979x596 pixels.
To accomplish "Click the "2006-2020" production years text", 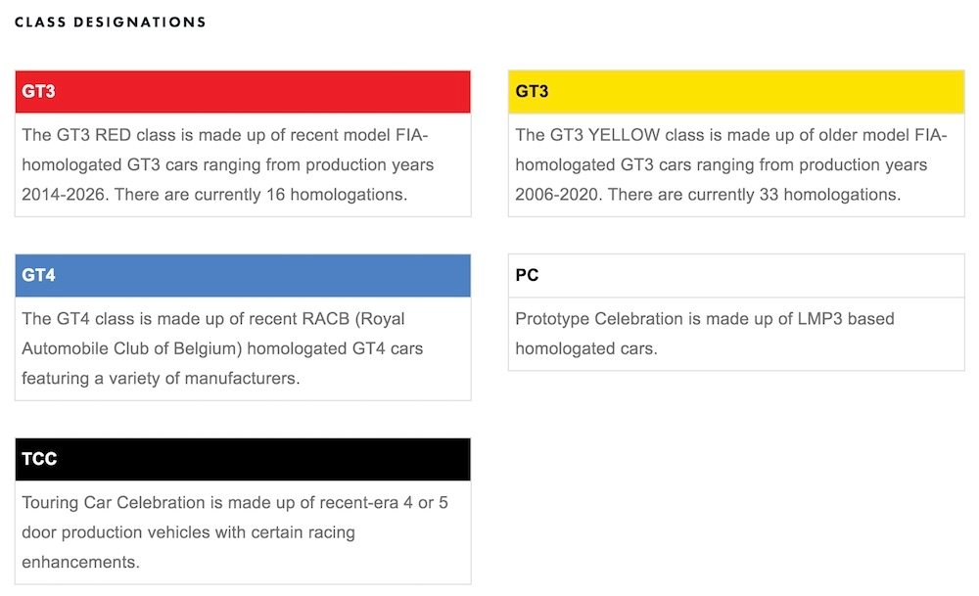I will 559,195.
